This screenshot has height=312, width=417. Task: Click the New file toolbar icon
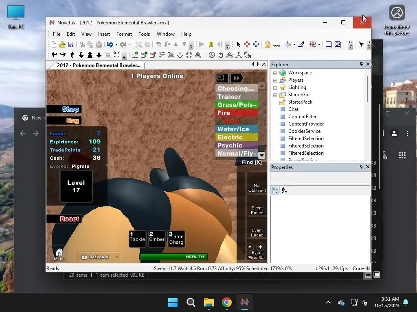pyautogui.click(x=54, y=44)
